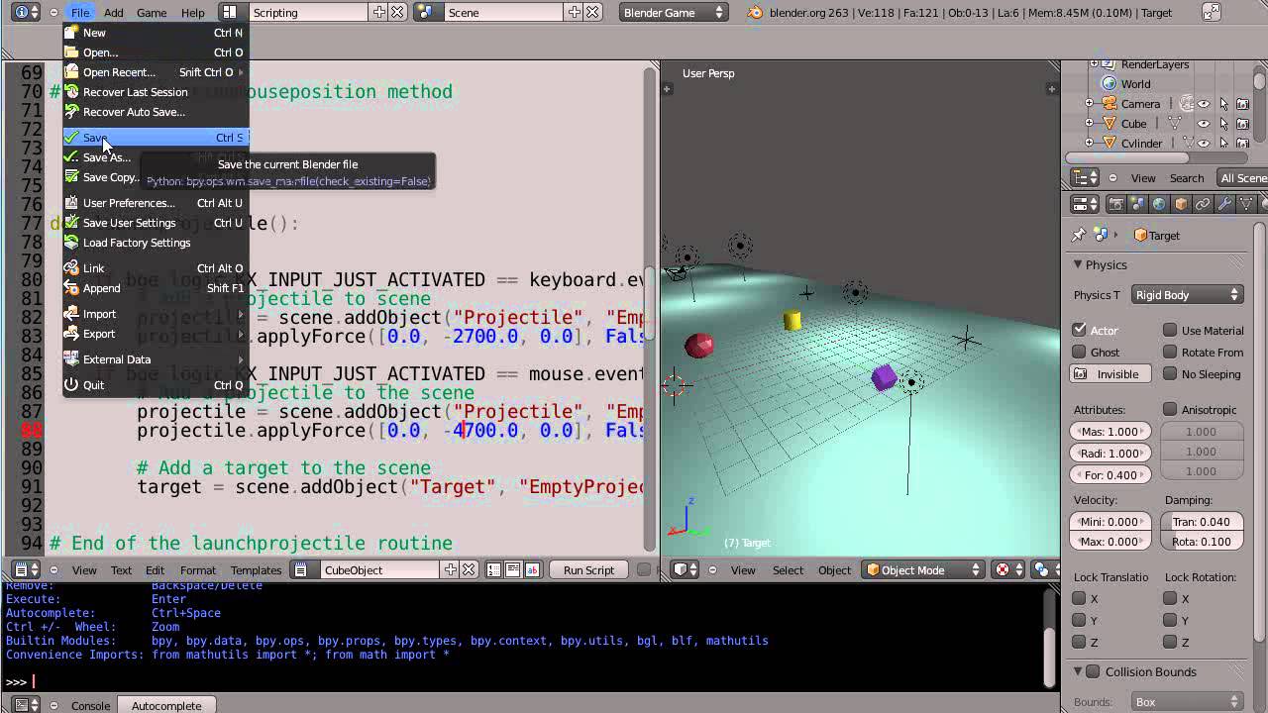This screenshot has width=1268, height=713.
Task: Hide the Cube object in outliner
Action: pos(1204,124)
